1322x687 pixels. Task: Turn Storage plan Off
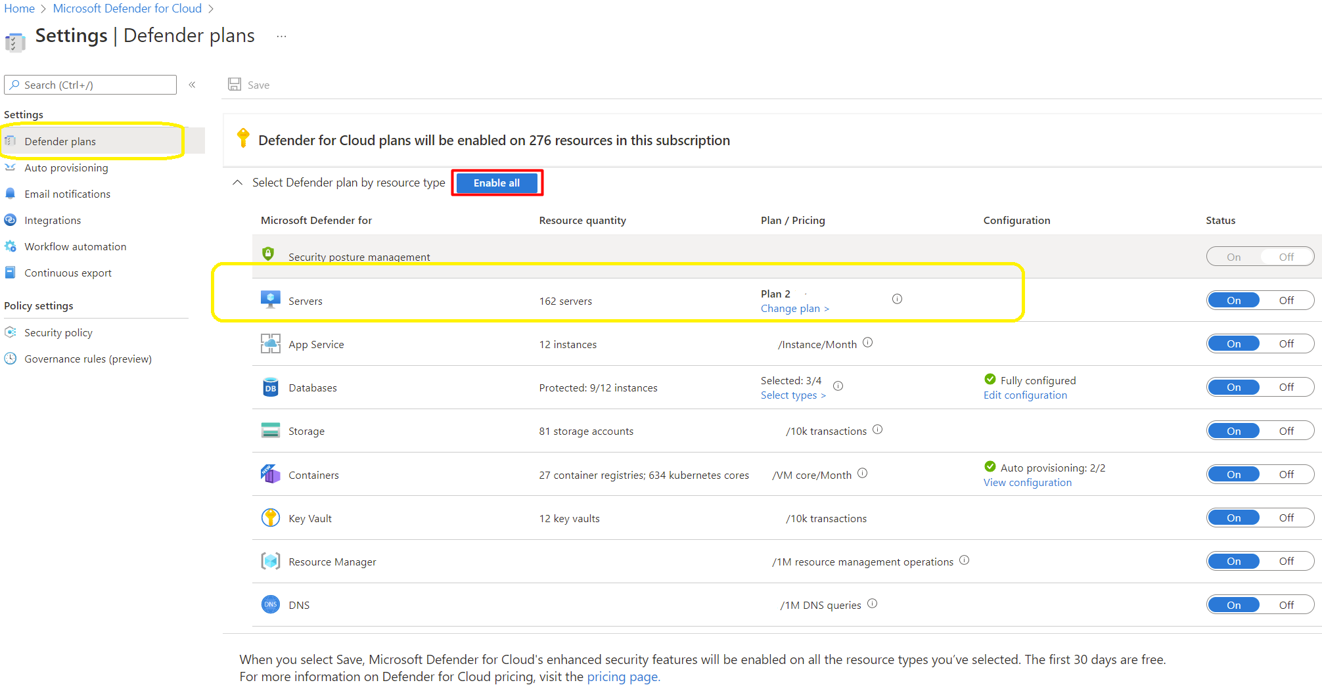tap(1287, 431)
